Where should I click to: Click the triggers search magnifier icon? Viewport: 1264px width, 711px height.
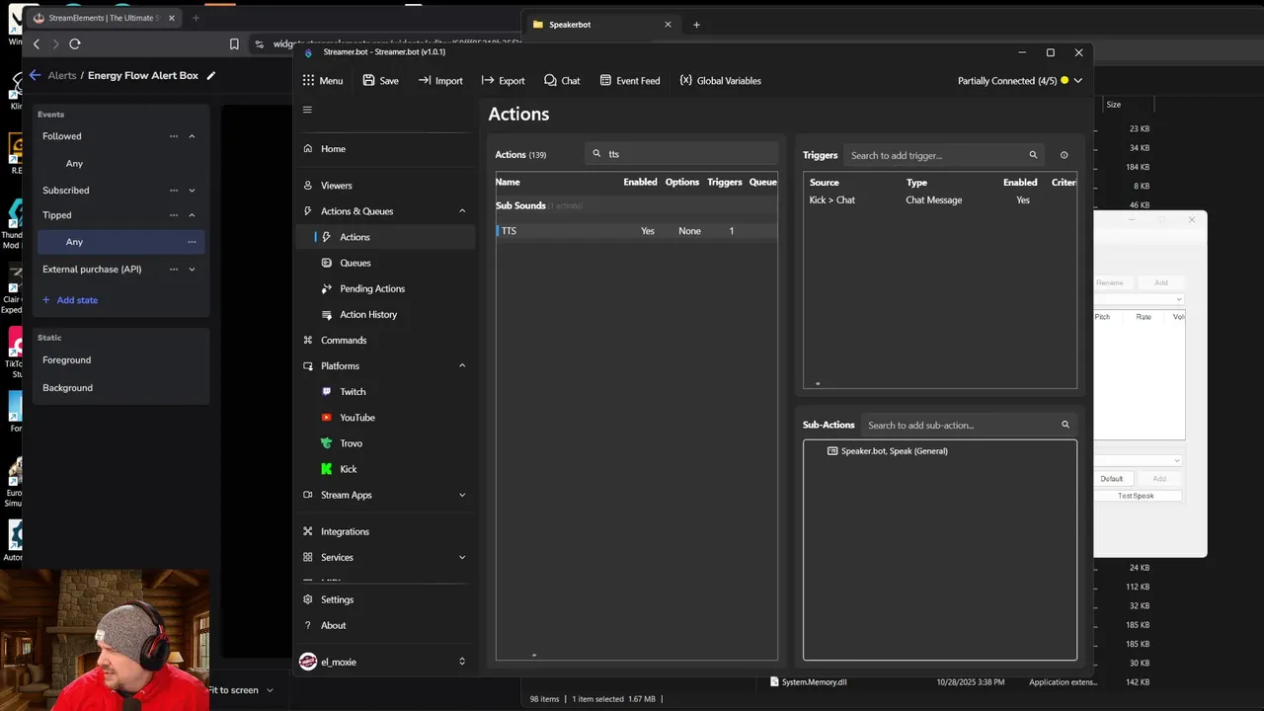[1033, 155]
